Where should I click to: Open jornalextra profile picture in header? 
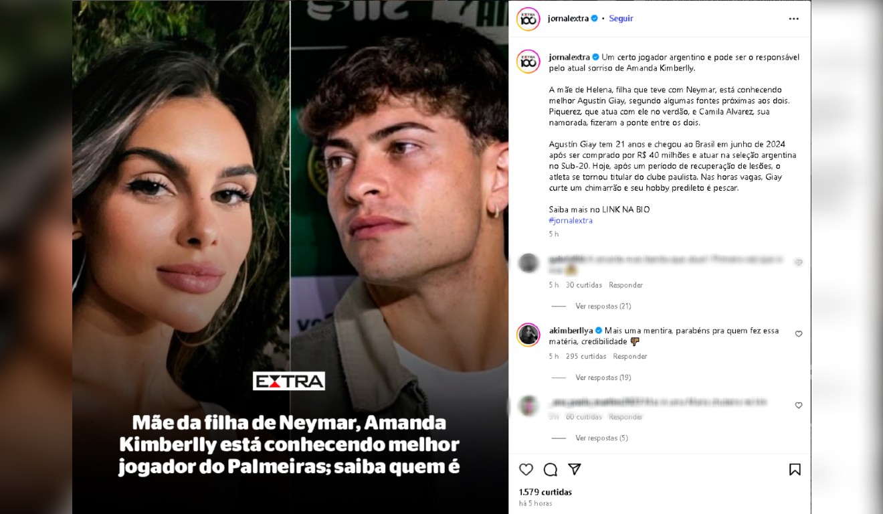pyautogui.click(x=528, y=19)
